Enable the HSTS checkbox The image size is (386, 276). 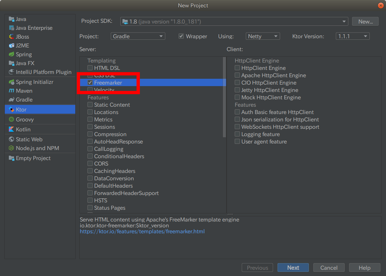tap(90, 200)
